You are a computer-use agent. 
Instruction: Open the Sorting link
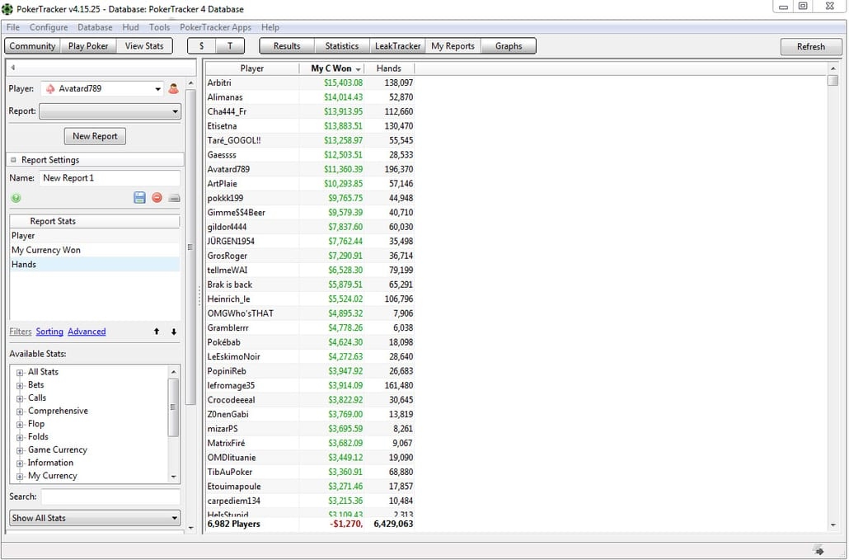click(x=49, y=332)
